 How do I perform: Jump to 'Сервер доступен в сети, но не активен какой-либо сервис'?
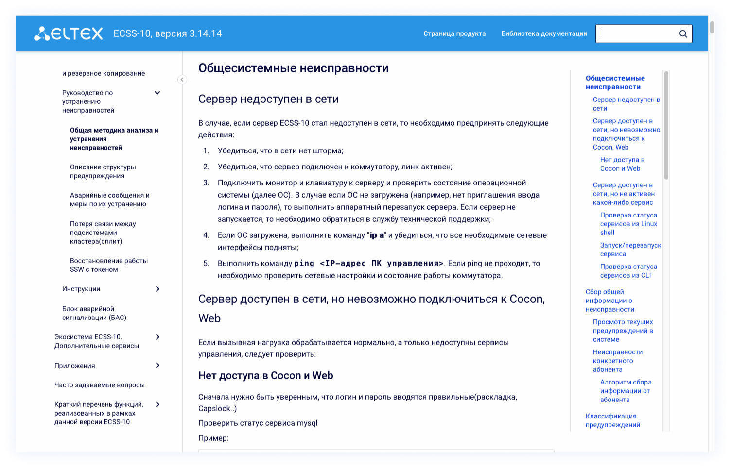(624, 194)
